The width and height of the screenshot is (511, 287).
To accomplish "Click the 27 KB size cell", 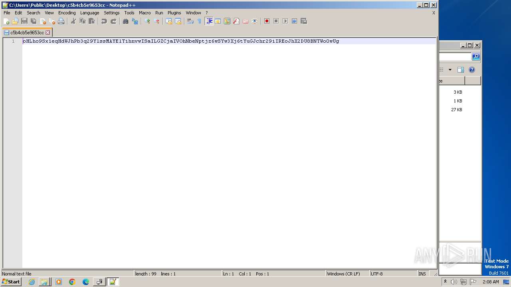I will [x=457, y=110].
